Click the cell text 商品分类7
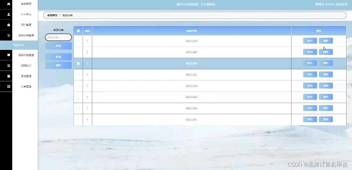The height and width of the screenshot is (170, 352). pos(192,52)
